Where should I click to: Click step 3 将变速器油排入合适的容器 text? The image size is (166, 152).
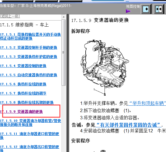pyautogui.click(x=110, y=118)
